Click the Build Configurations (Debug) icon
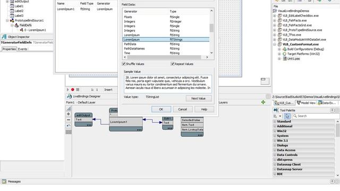The width and height of the screenshot is (340, 191). coord(285,49)
